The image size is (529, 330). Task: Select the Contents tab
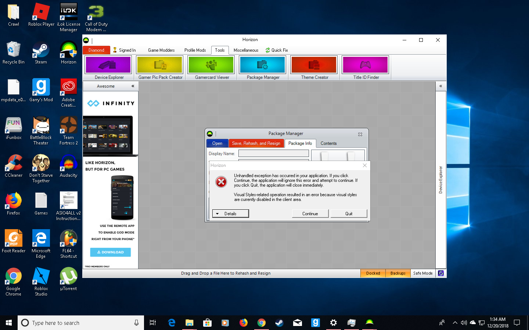point(328,143)
